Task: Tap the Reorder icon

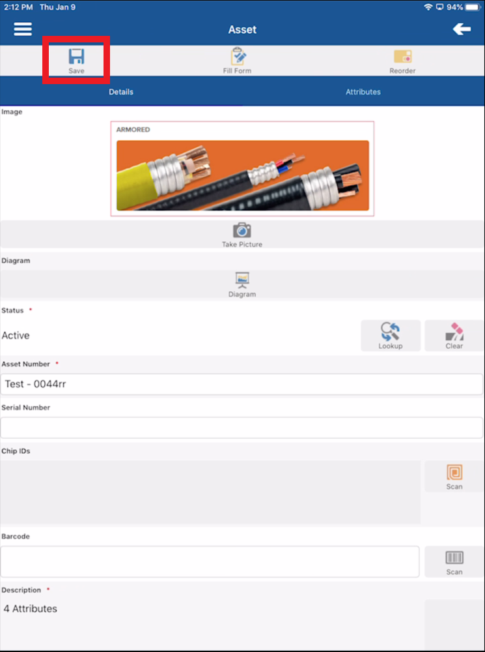Action: pyautogui.click(x=402, y=61)
